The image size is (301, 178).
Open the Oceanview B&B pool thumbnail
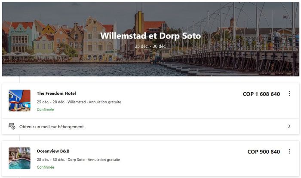(x=19, y=158)
